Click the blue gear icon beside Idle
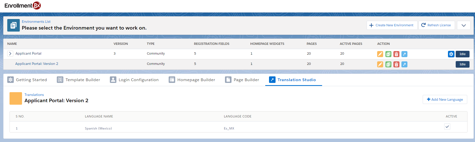Viewport: 475px width, 142px height. click(x=451, y=54)
